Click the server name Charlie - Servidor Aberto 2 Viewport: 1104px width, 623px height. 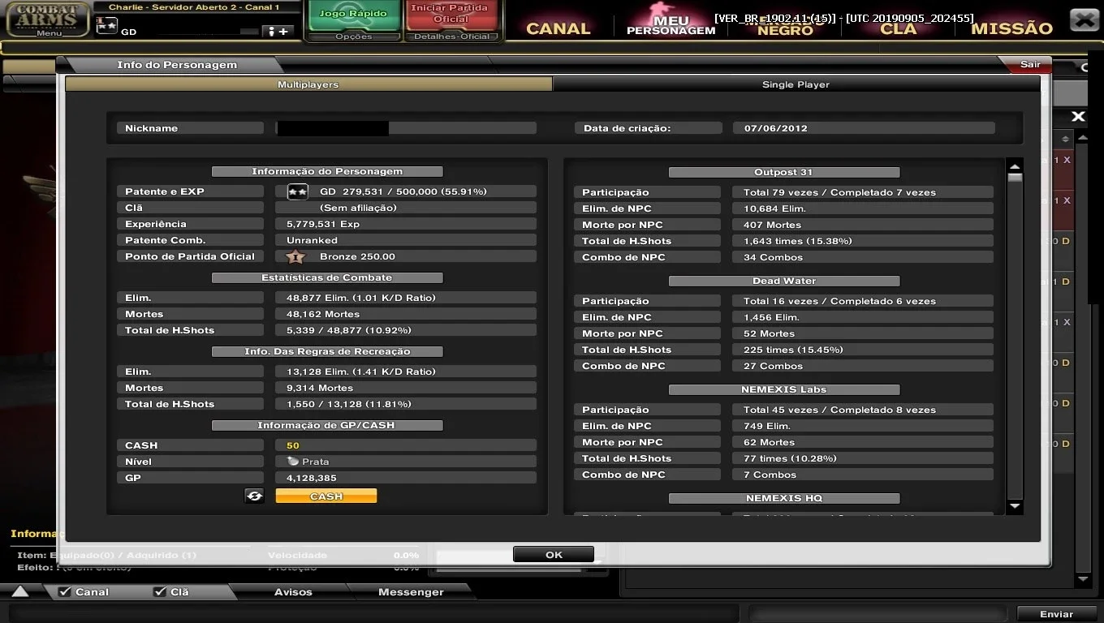click(194, 7)
